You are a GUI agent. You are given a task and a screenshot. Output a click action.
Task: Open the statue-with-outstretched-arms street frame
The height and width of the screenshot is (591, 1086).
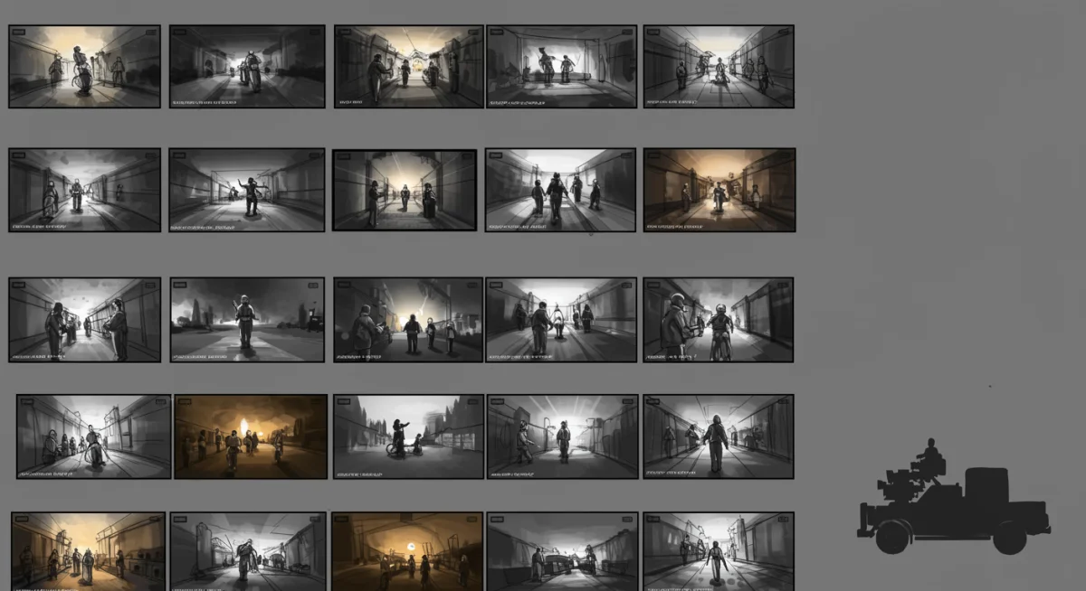[247, 189]
